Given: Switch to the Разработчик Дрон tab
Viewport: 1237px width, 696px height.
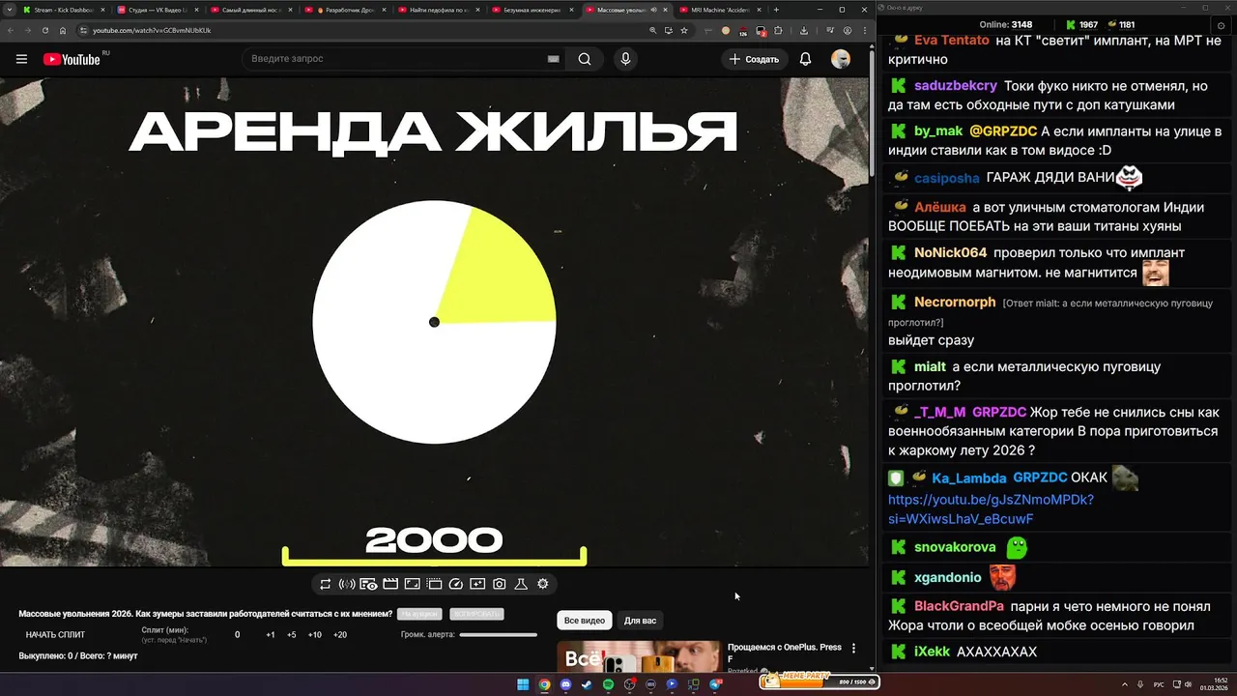Looking at the screenshot, I should click(x=343, y=10).
